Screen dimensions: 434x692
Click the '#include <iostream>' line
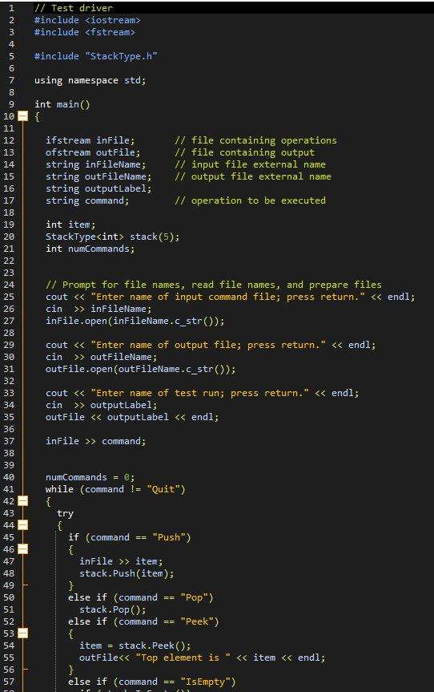[x=88, y=20]
